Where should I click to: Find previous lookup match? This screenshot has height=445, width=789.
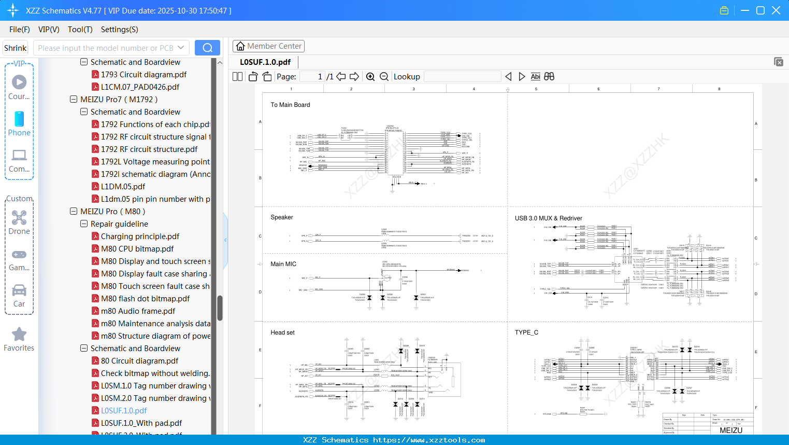pos(508,77)
